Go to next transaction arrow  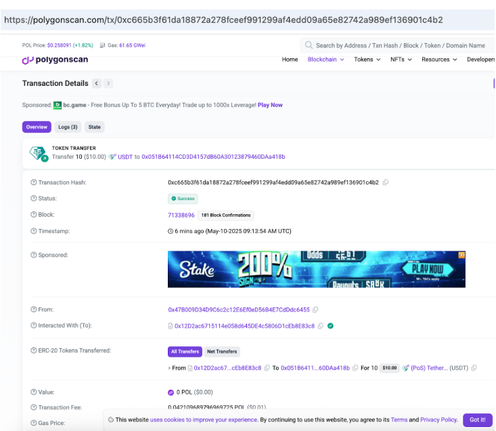pos(108,83)
